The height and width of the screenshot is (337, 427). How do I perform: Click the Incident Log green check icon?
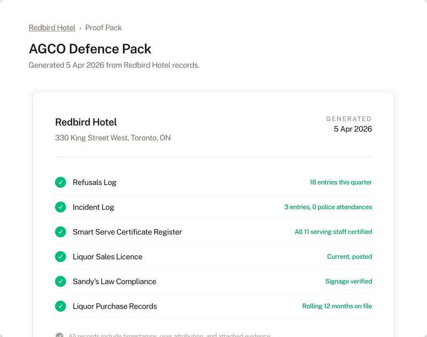[x=61, y=207]
